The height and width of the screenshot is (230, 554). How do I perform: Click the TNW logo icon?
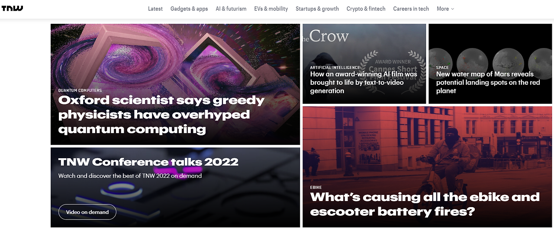point(12,8)
